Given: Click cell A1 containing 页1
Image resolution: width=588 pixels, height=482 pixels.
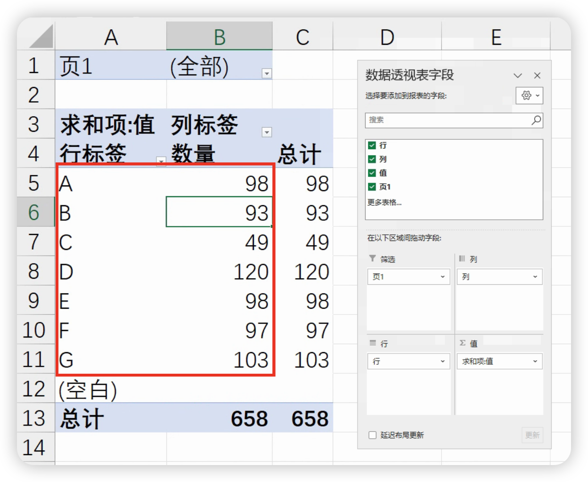Looking at the screenshot, I should click(111, 65).
